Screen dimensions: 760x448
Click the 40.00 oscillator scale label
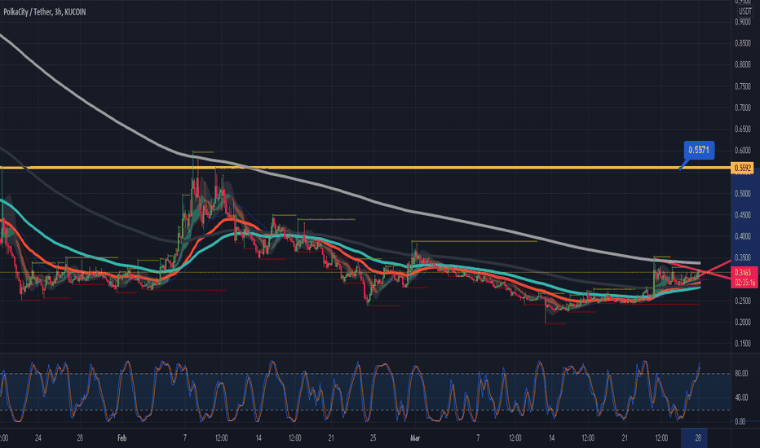coord(741,397)
